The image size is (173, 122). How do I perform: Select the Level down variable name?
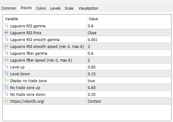tap(20, 74)
